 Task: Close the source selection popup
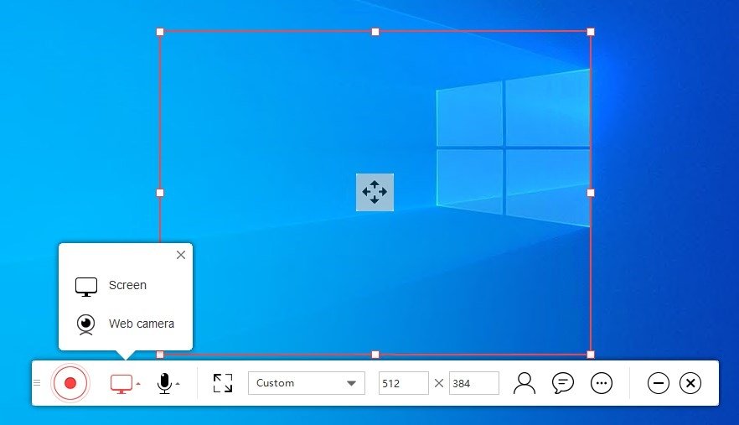[x=181, y=255]
